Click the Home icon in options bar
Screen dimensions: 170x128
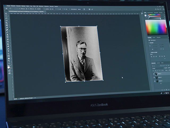pos(6,9)
